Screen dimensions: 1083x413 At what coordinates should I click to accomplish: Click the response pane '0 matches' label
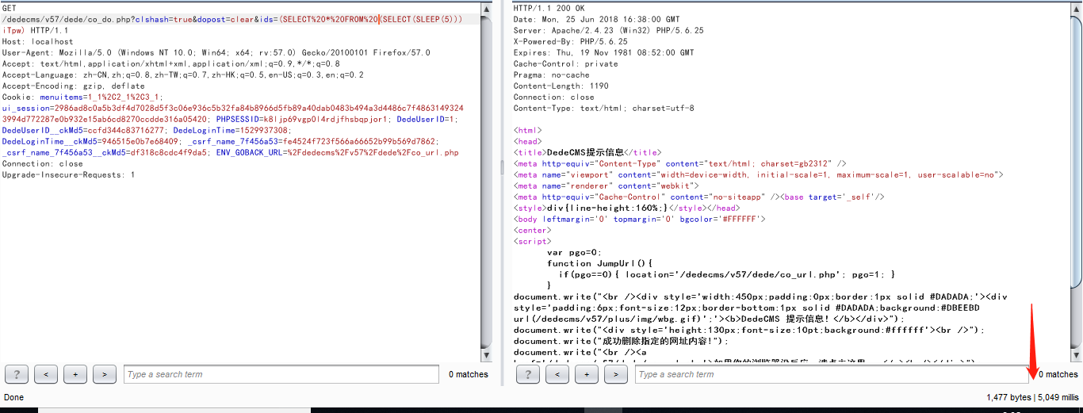pos(1058,374)
